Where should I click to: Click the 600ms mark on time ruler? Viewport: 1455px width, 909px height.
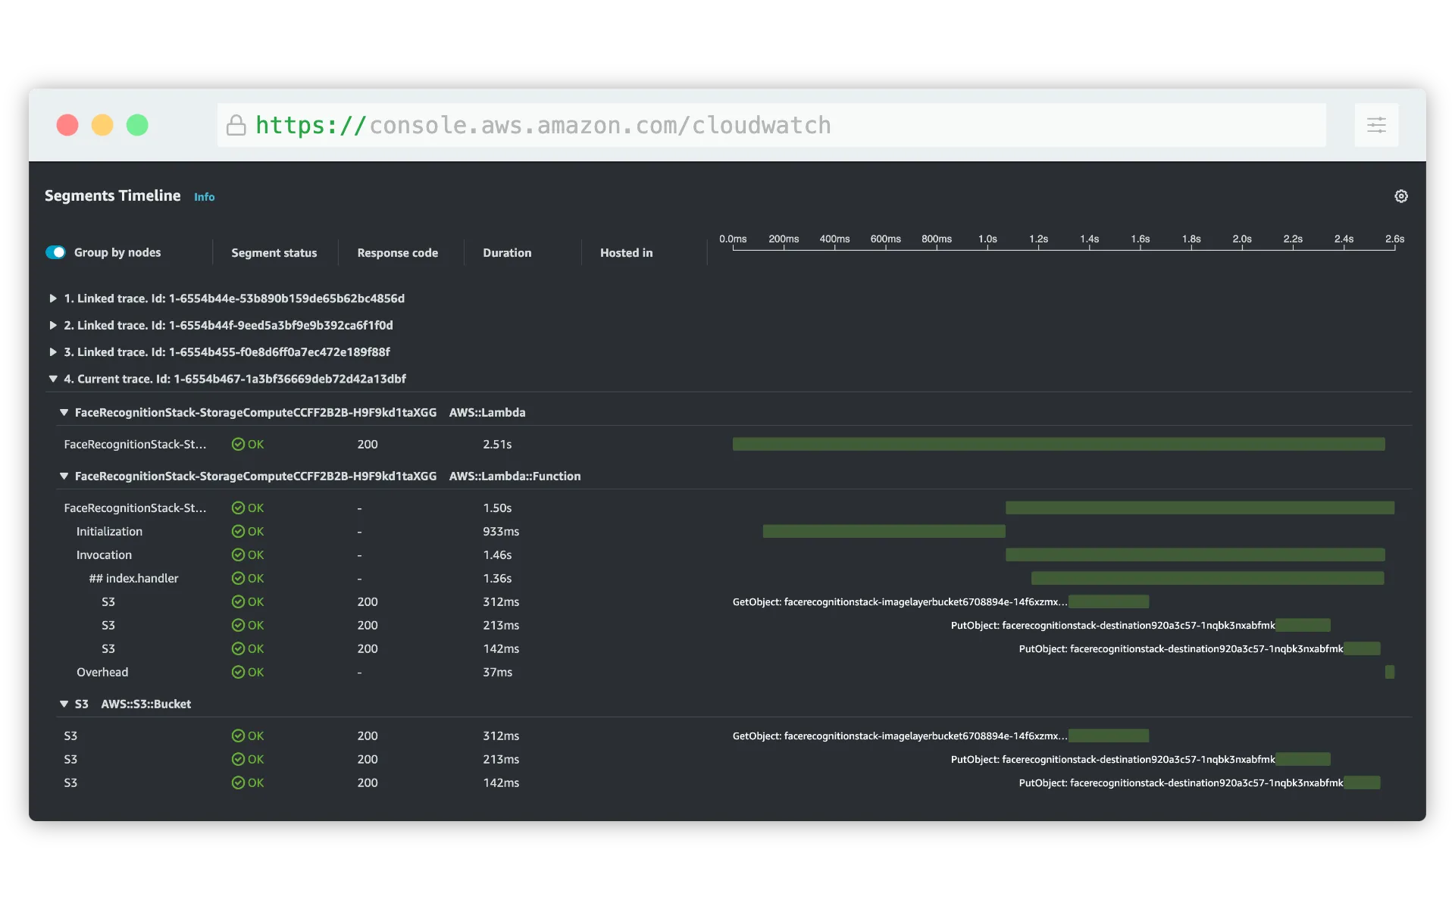coord(885,239)
